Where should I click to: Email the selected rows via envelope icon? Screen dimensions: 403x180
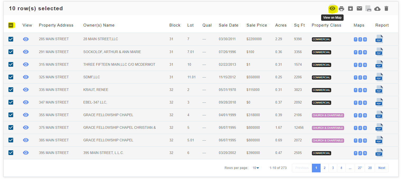click(x=359, y=8)
